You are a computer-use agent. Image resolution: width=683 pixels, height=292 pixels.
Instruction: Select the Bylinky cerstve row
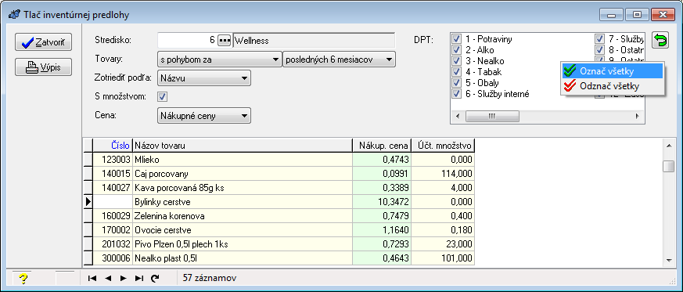[279, 202]
